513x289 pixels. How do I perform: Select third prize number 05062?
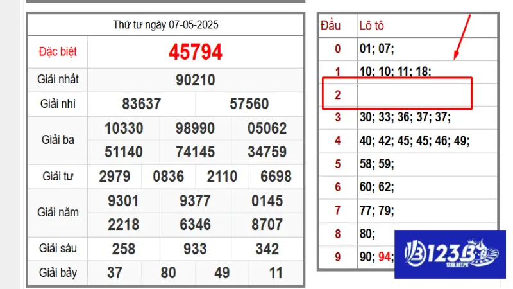[267, 128]
